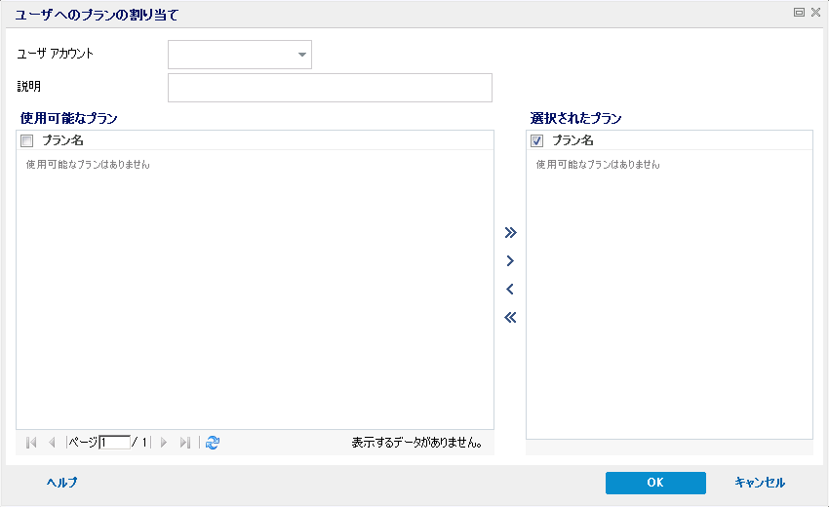The width and height of the screenshot is (829, 507).
Task: Open the ユーザ アカウント dropdown
Action: click(301, 55)
